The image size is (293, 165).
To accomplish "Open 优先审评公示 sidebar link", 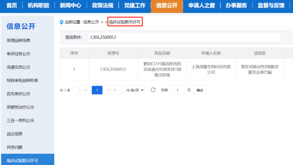I will click(18, 94).
